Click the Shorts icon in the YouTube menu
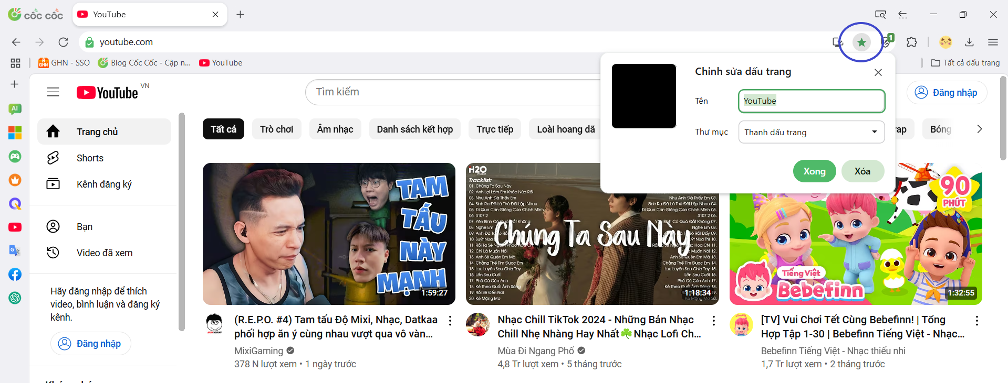Screen dimensions: 1008x383 53,158
